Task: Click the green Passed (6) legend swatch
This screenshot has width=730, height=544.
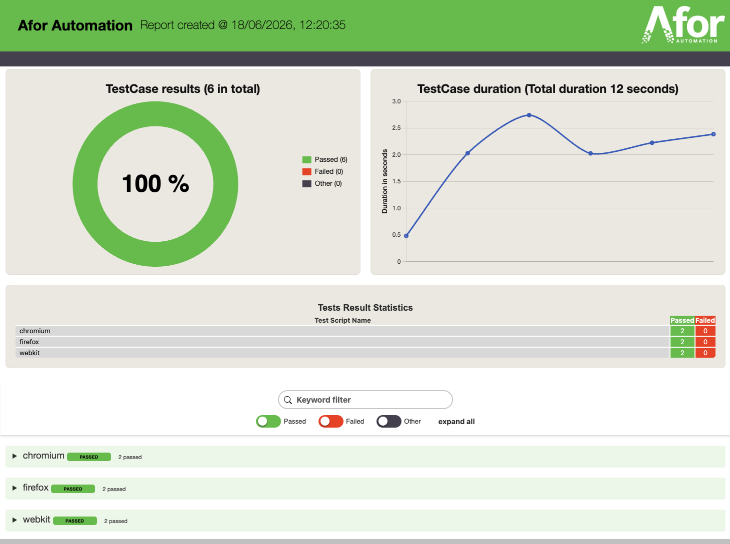Action: coord(307,160)
